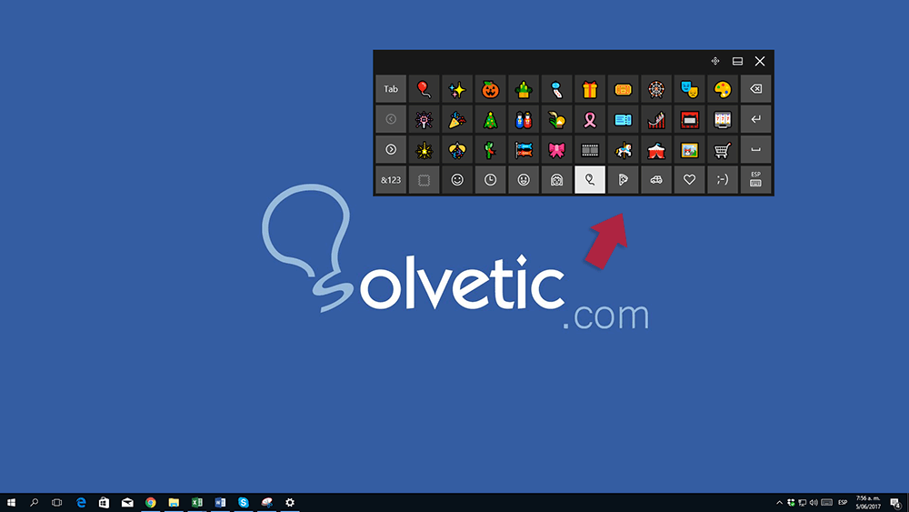Switch back to the ESP text keyboard
This screenshot has height=512, width=909.
pos(756,180)
